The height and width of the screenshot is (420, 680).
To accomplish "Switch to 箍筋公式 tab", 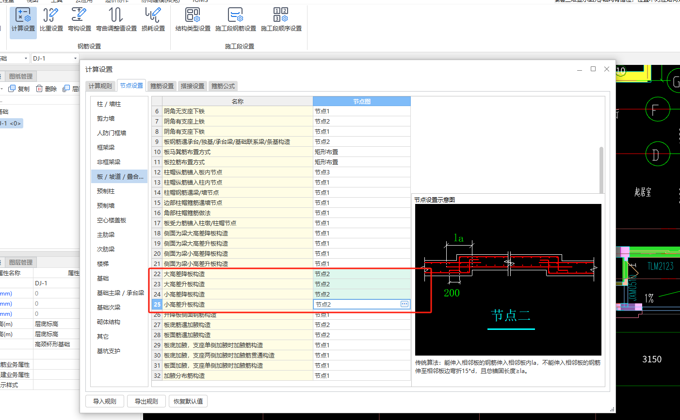I will [223, 86].
